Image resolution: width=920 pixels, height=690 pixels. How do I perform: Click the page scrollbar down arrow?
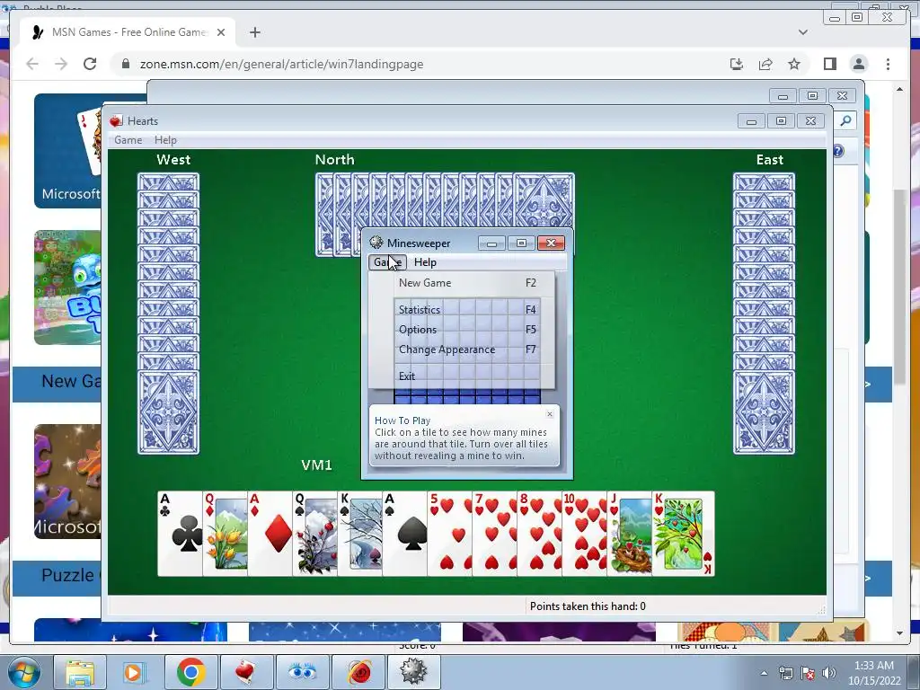coord(899,633)
